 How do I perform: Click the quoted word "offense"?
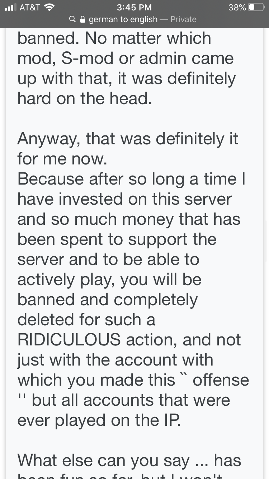click(x=221, y=380)
